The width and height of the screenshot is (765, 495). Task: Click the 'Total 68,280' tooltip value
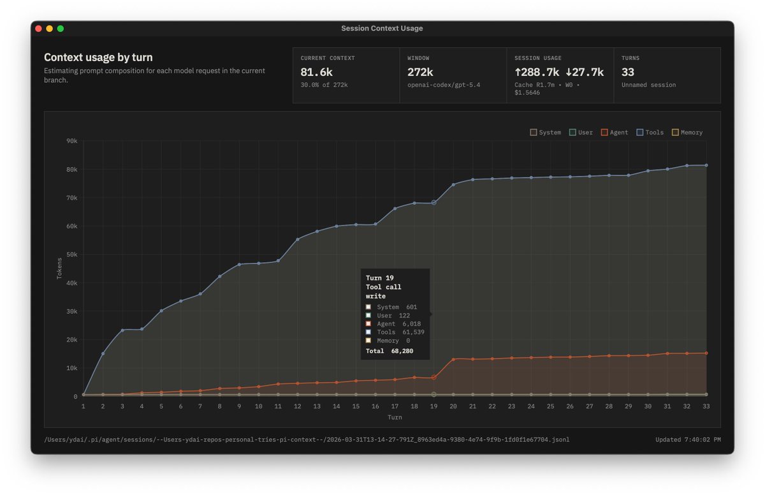click(389, 351)
